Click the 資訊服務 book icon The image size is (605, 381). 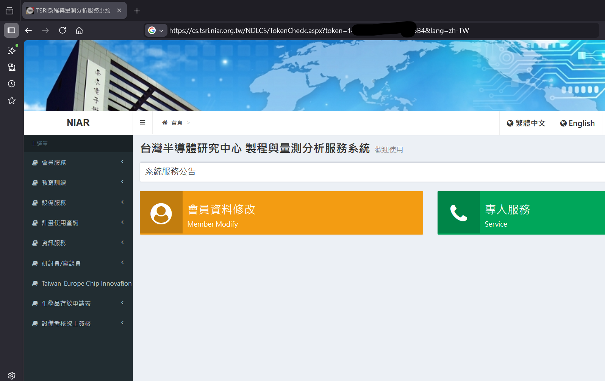(35, 243)
